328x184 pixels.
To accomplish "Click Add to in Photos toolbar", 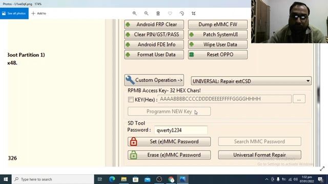I will tap(39, 13).
